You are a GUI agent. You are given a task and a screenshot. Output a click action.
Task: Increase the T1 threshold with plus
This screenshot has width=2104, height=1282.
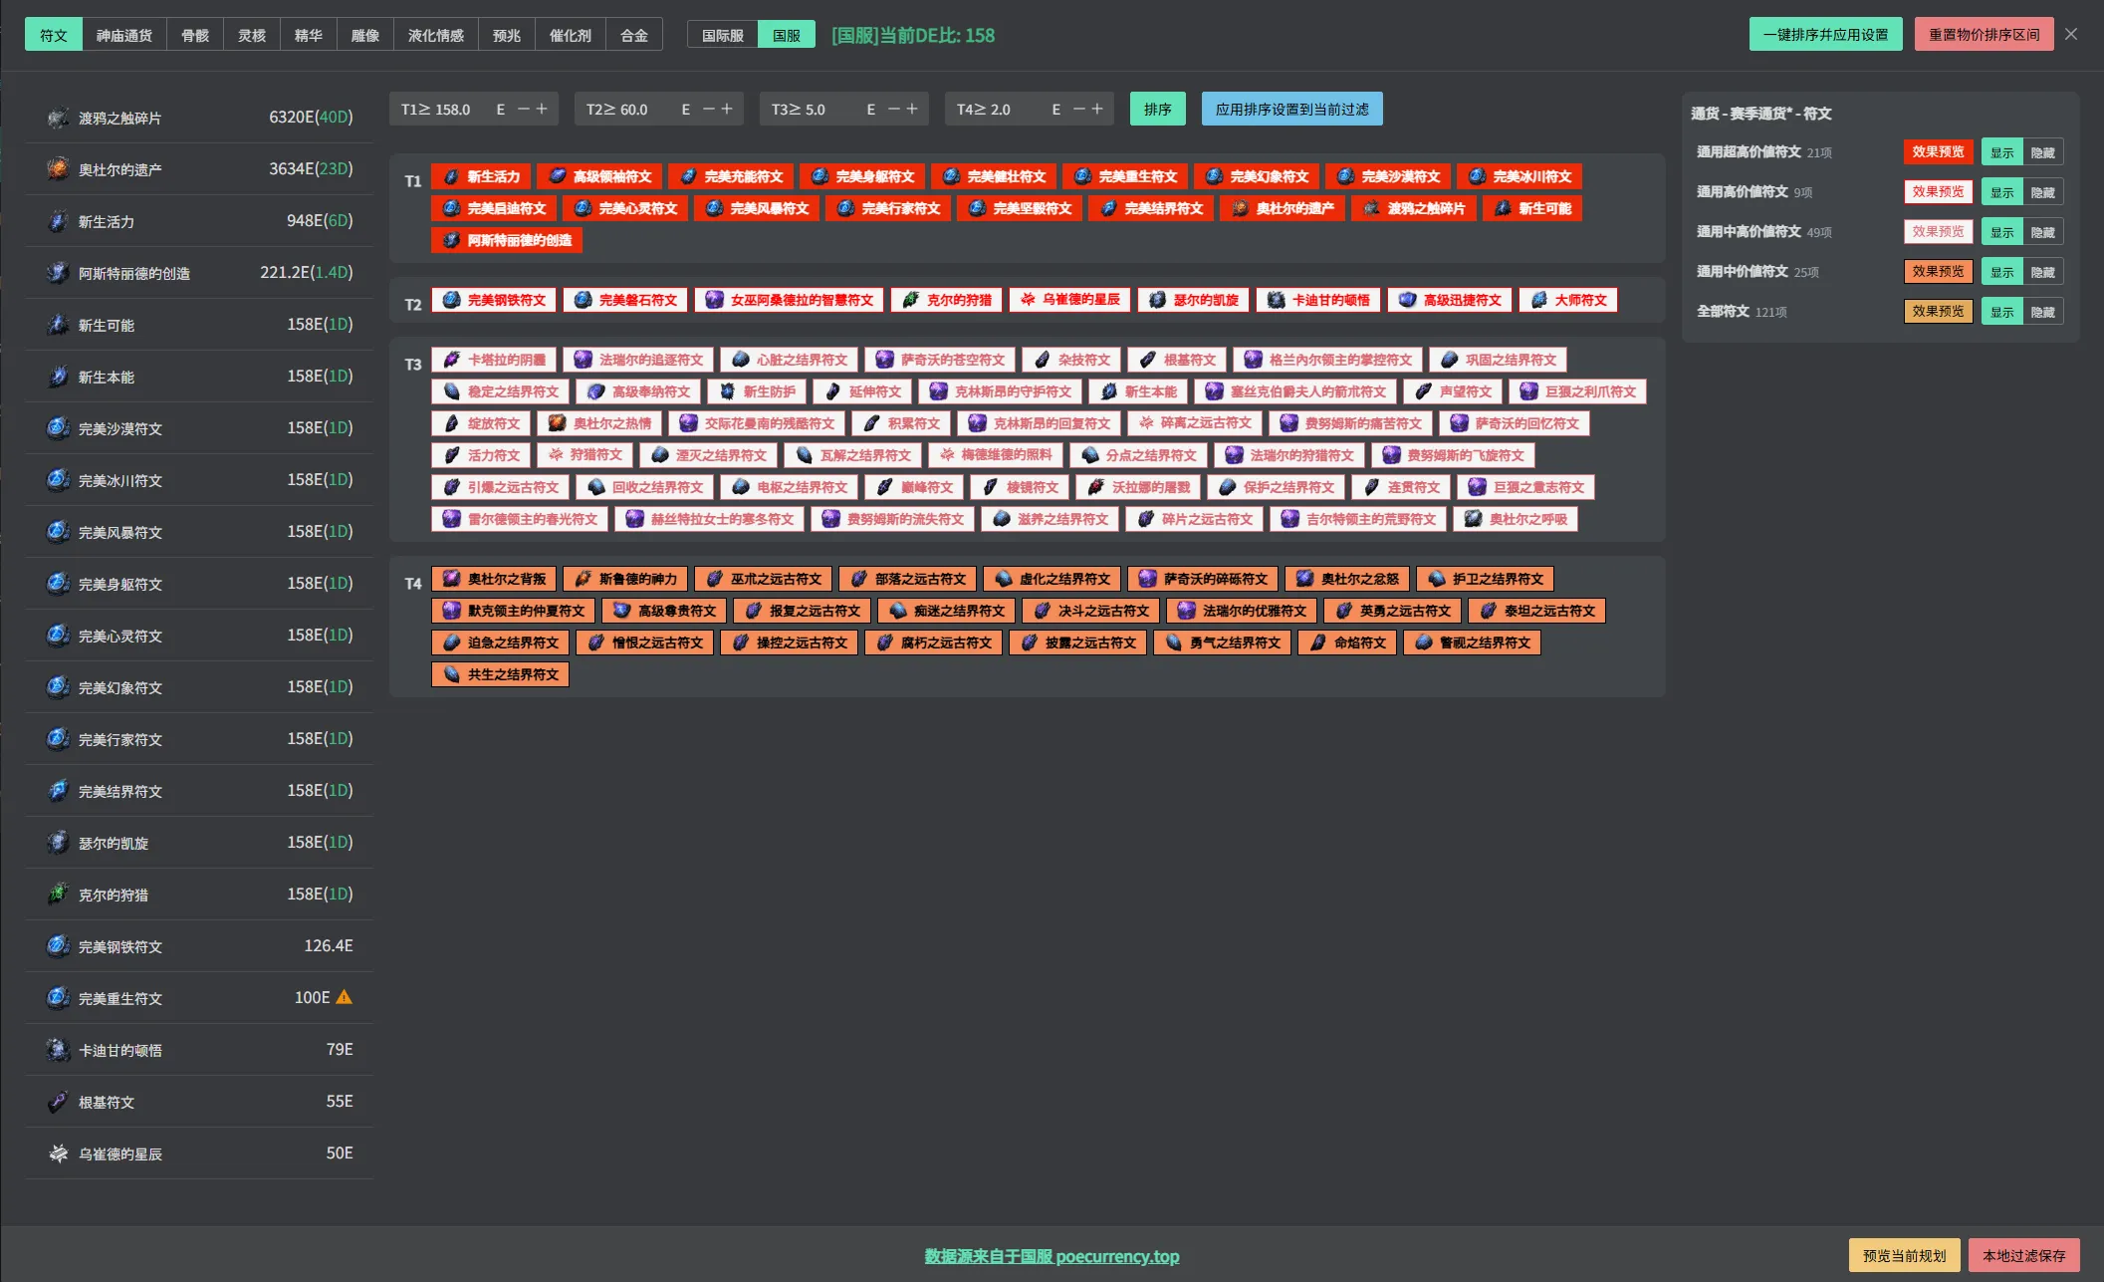tap(542, 109)
